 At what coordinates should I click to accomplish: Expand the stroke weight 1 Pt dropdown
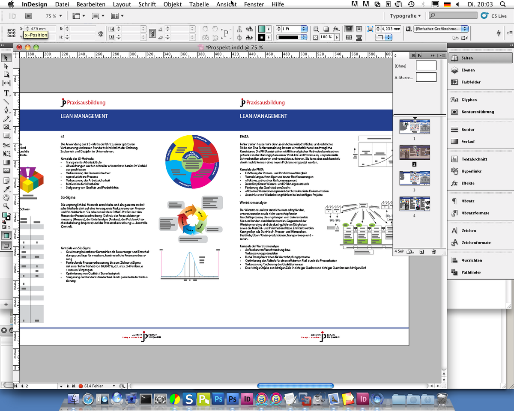click(304, 29)
